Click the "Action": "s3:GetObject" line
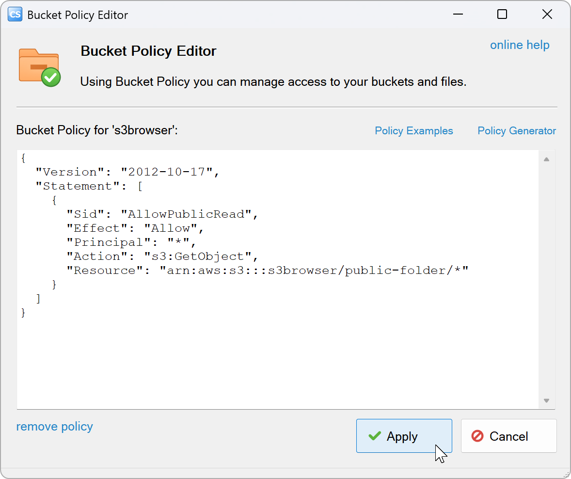The image size is (571, 479). (162, 257)
